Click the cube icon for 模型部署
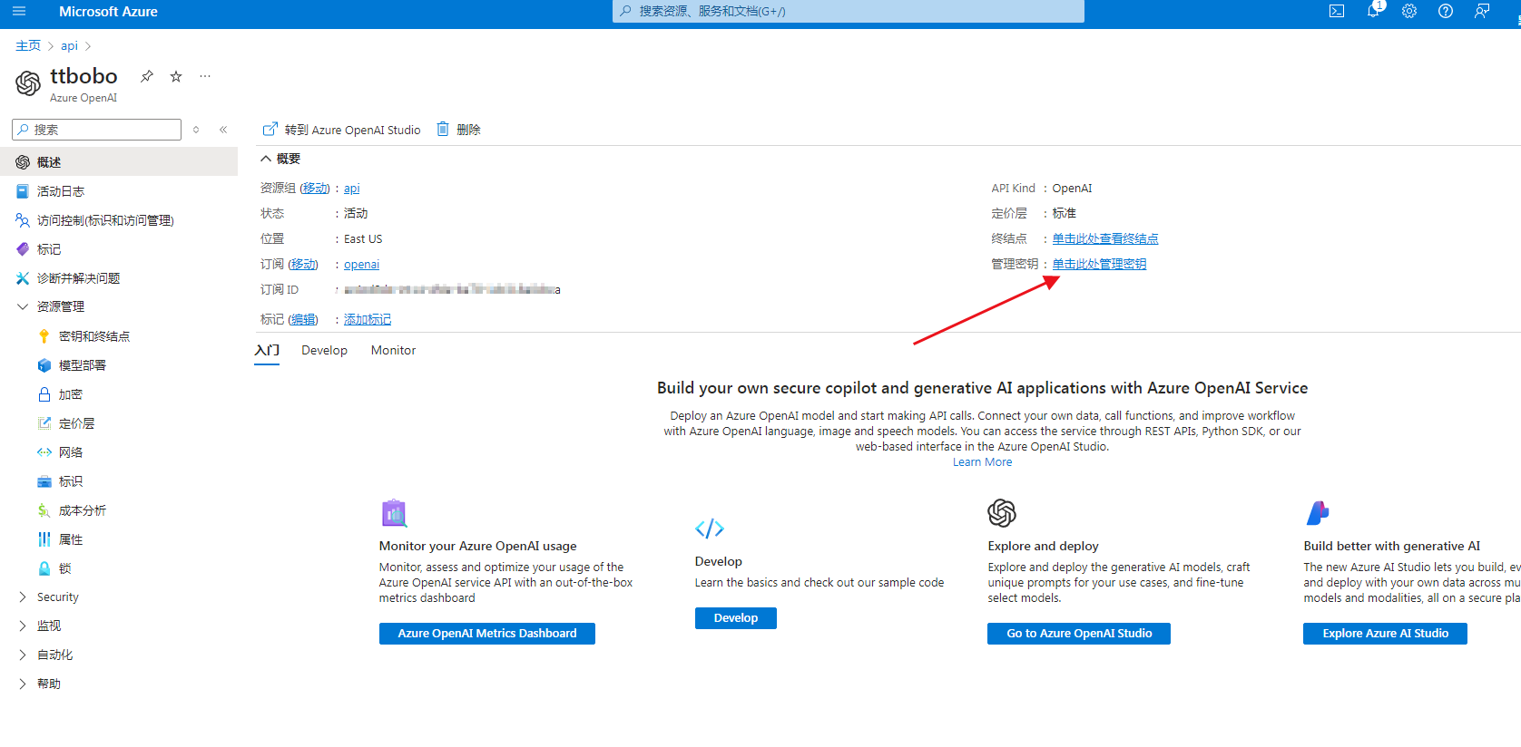This screenshot has width=1521, height=747. (x=44, y=365)
